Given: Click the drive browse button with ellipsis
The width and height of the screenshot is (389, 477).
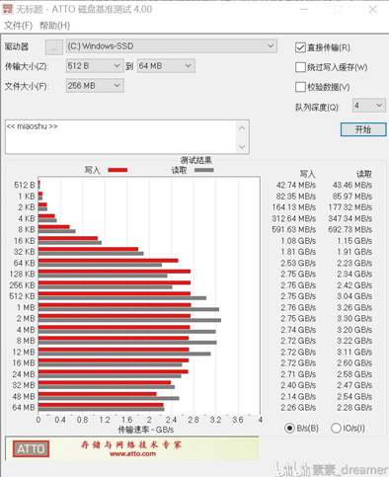Looking at the screenshot, I should tap(53, 47).
